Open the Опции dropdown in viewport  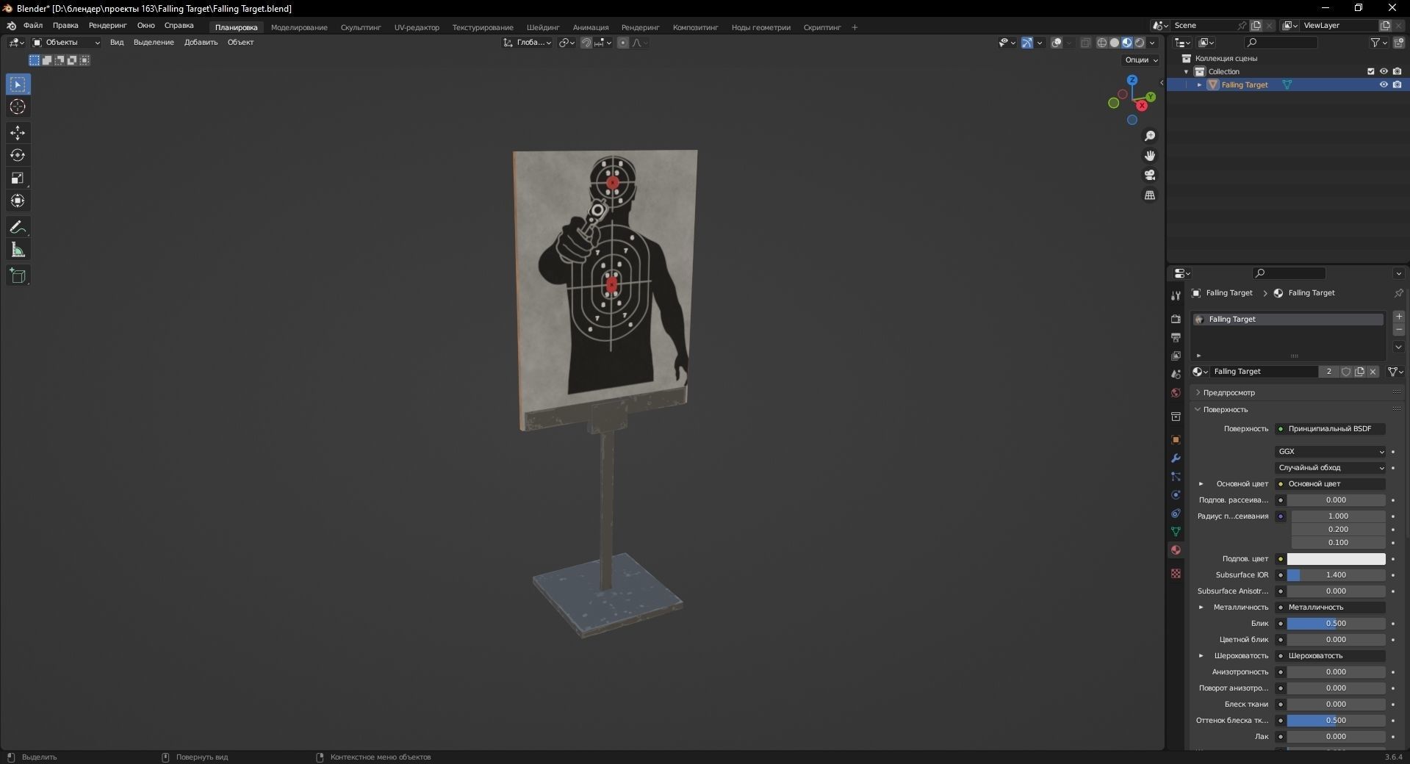pos(1141,60)
